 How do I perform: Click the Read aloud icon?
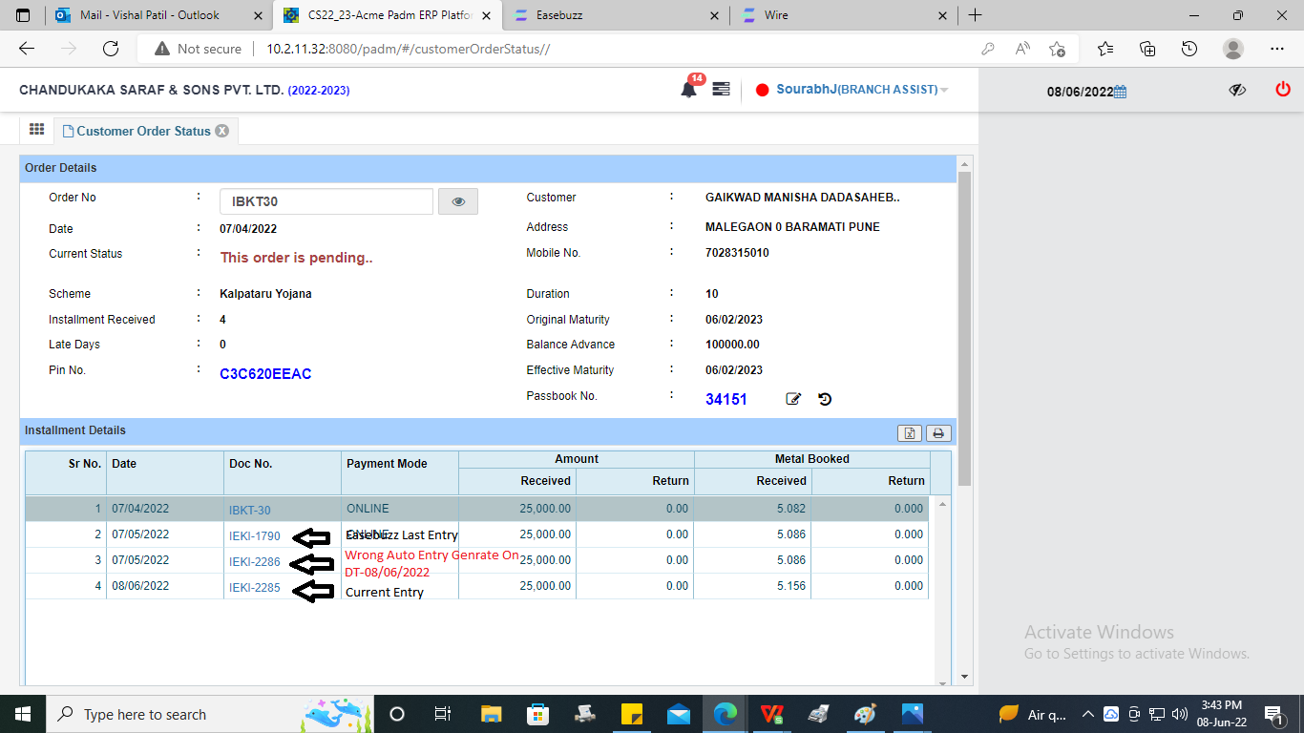(x=1022, y=49)
